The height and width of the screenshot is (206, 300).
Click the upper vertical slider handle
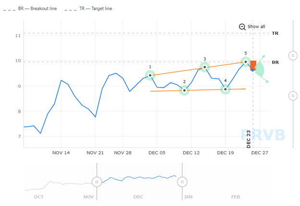[x=292, y=54]
